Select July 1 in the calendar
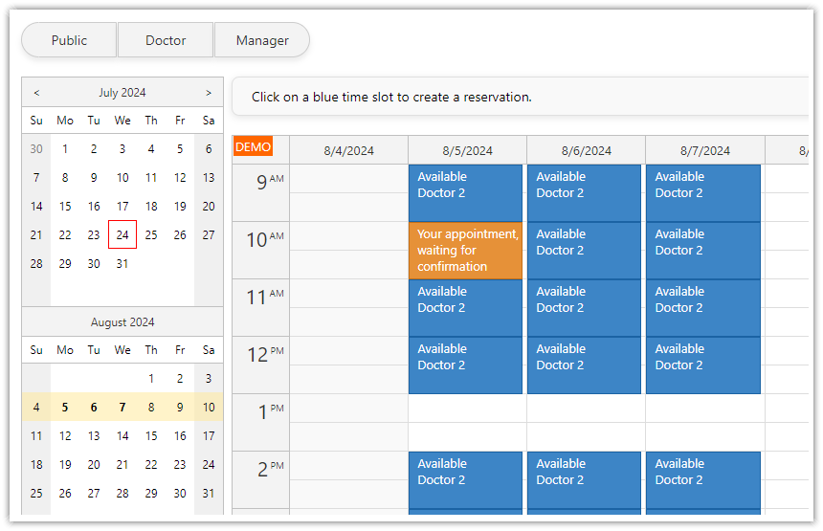The image size is (823, 531). tap(65, 148)
